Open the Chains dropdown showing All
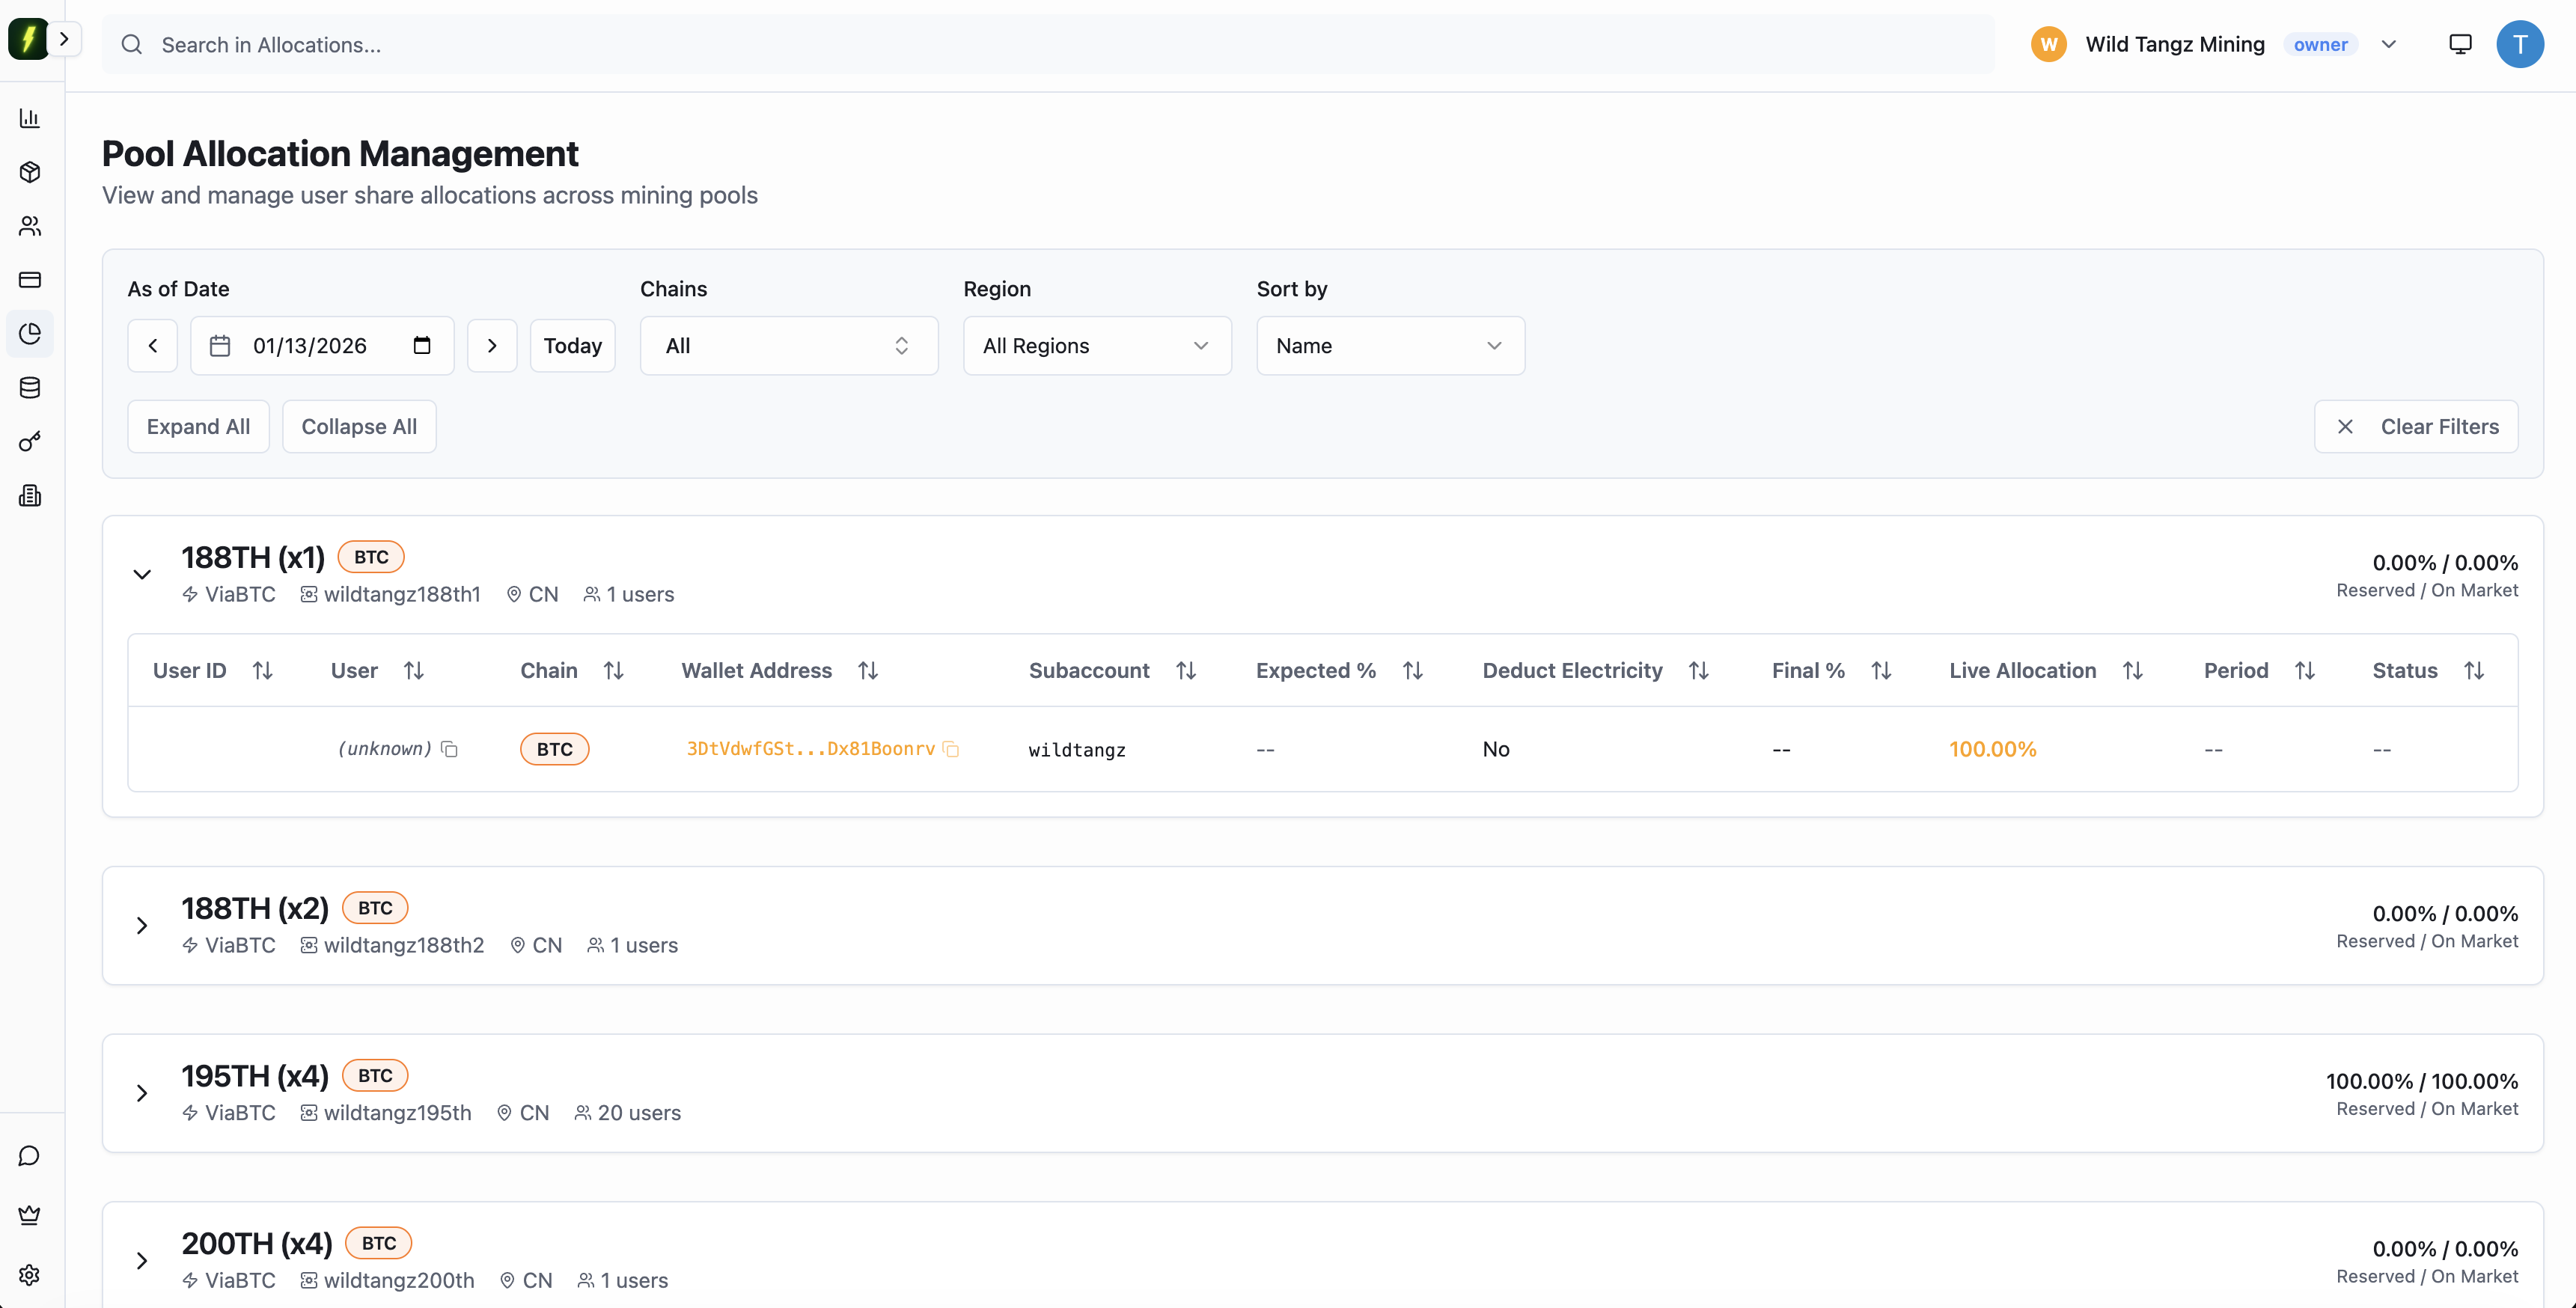Viewport: 2576px width, 1308px height. tap(789, 346)
